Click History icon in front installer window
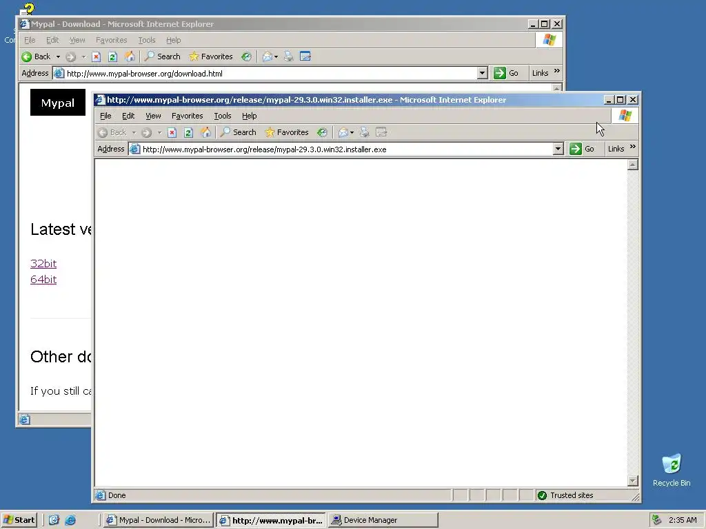Image resolution: width=706 pixels, height=529 pixels. 322,132
